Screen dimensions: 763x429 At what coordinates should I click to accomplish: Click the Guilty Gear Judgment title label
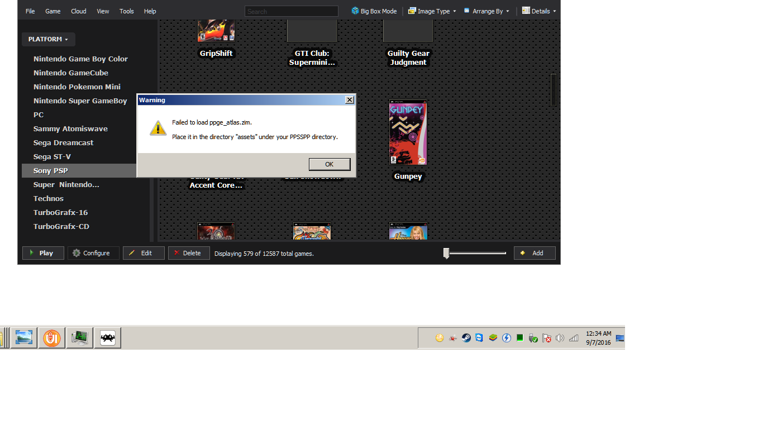coord(408,58)
